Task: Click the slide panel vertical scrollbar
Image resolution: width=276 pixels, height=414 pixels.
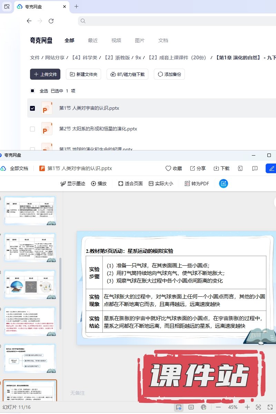Action: click(x=61, y=293)
